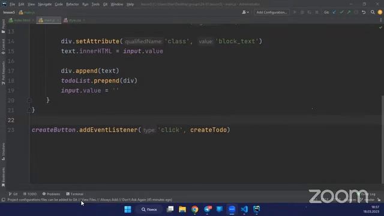
Task: Open the Code With Me user dropdown
Action: coord(245,12)
